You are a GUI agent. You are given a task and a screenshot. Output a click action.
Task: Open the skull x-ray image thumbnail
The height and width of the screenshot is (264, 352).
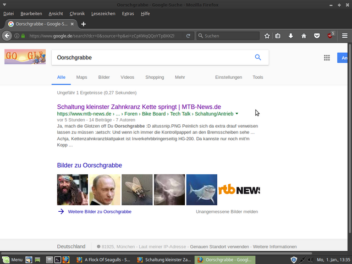(x=169, y=190)
